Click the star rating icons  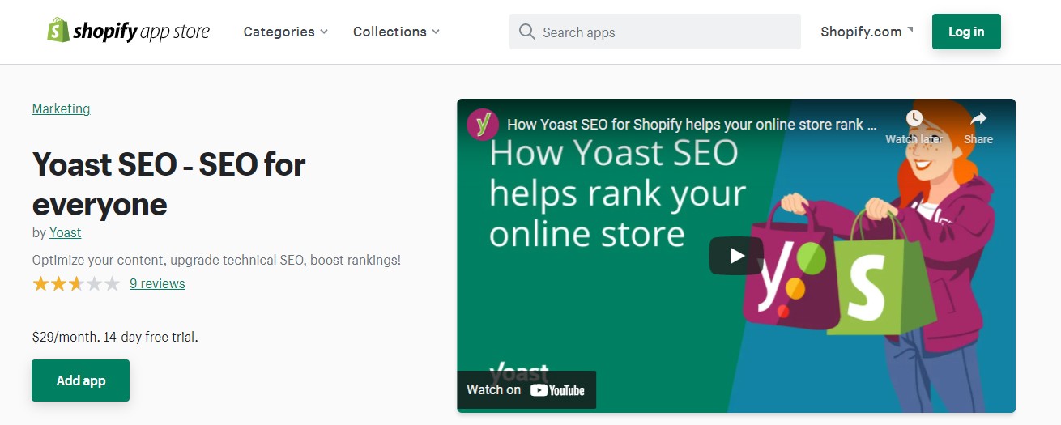[76, 283]
